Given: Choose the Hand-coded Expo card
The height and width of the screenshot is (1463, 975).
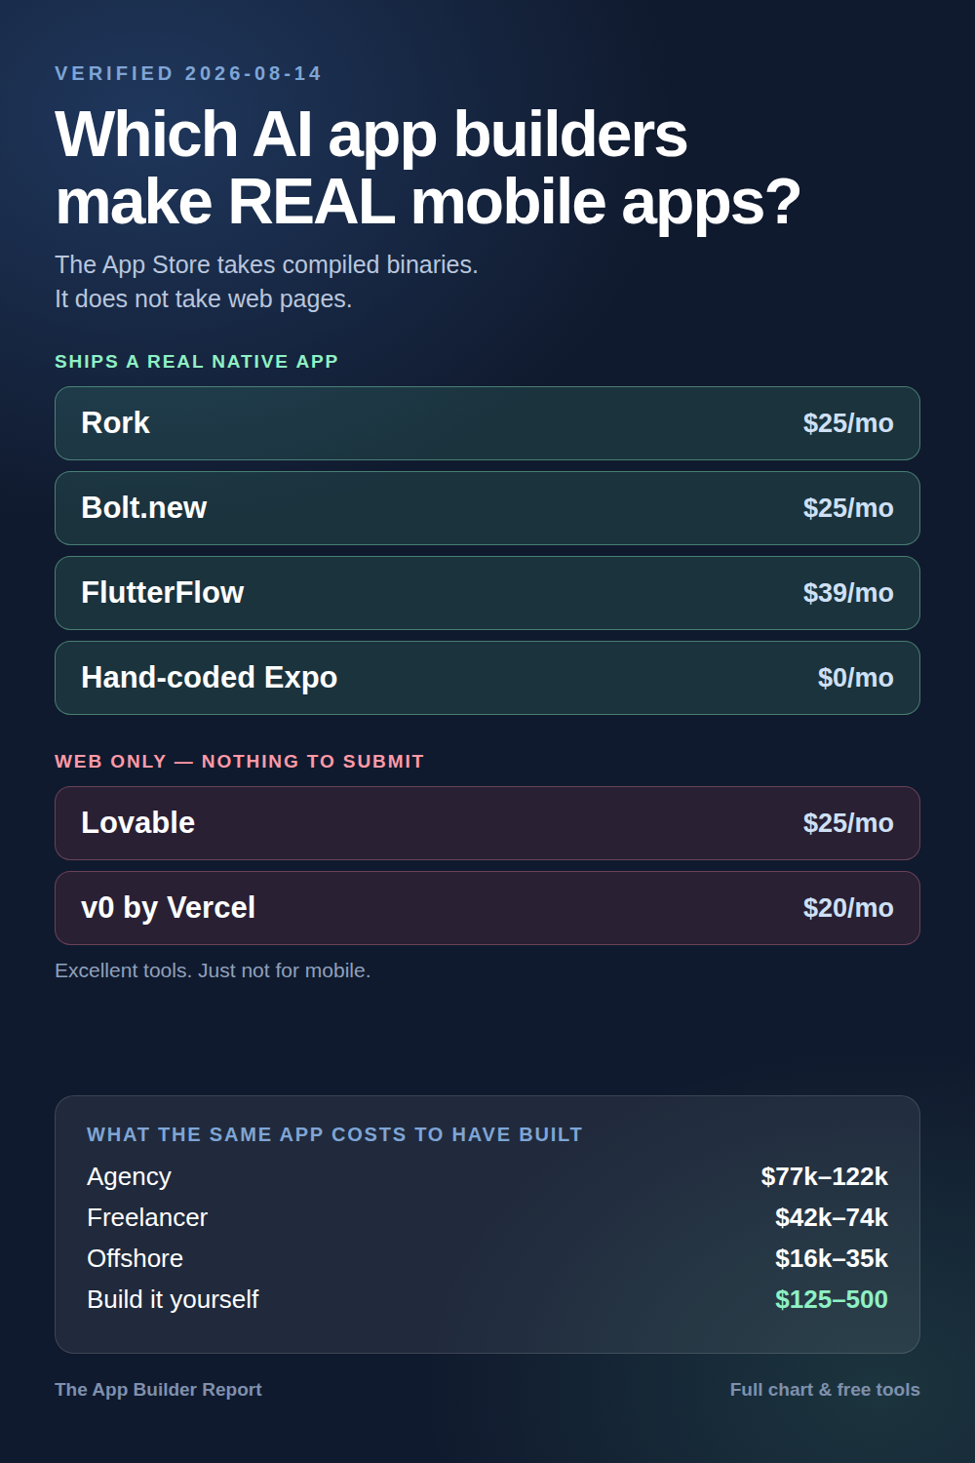Looking at the screenshot, I should (487, 678).
